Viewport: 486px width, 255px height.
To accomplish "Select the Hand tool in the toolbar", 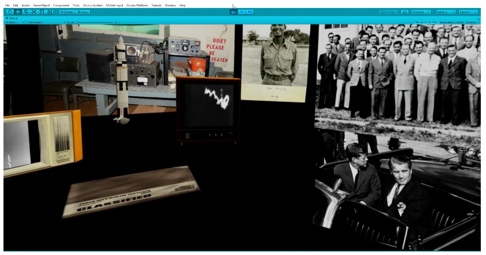I will pos(10,12).
